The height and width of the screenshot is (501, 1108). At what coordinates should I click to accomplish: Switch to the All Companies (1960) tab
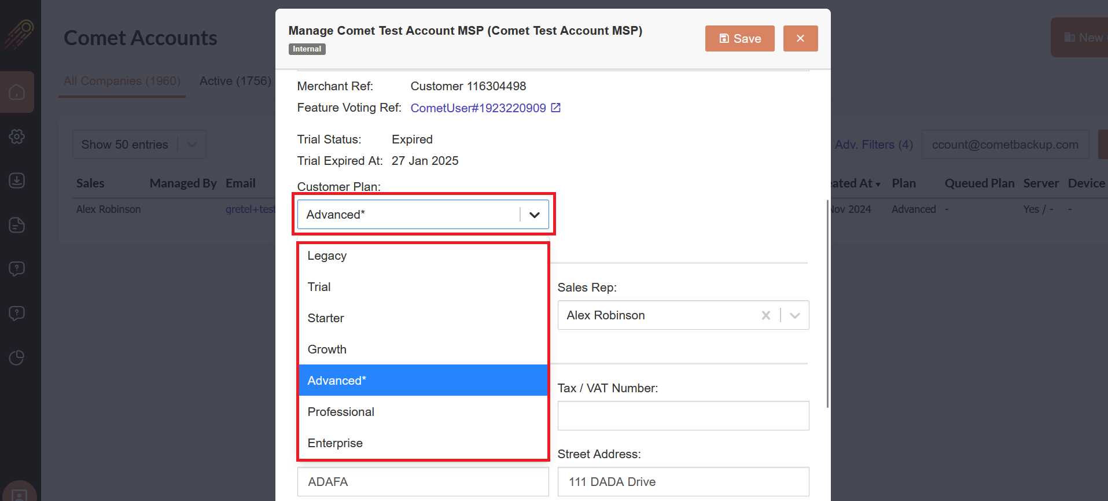122,81
